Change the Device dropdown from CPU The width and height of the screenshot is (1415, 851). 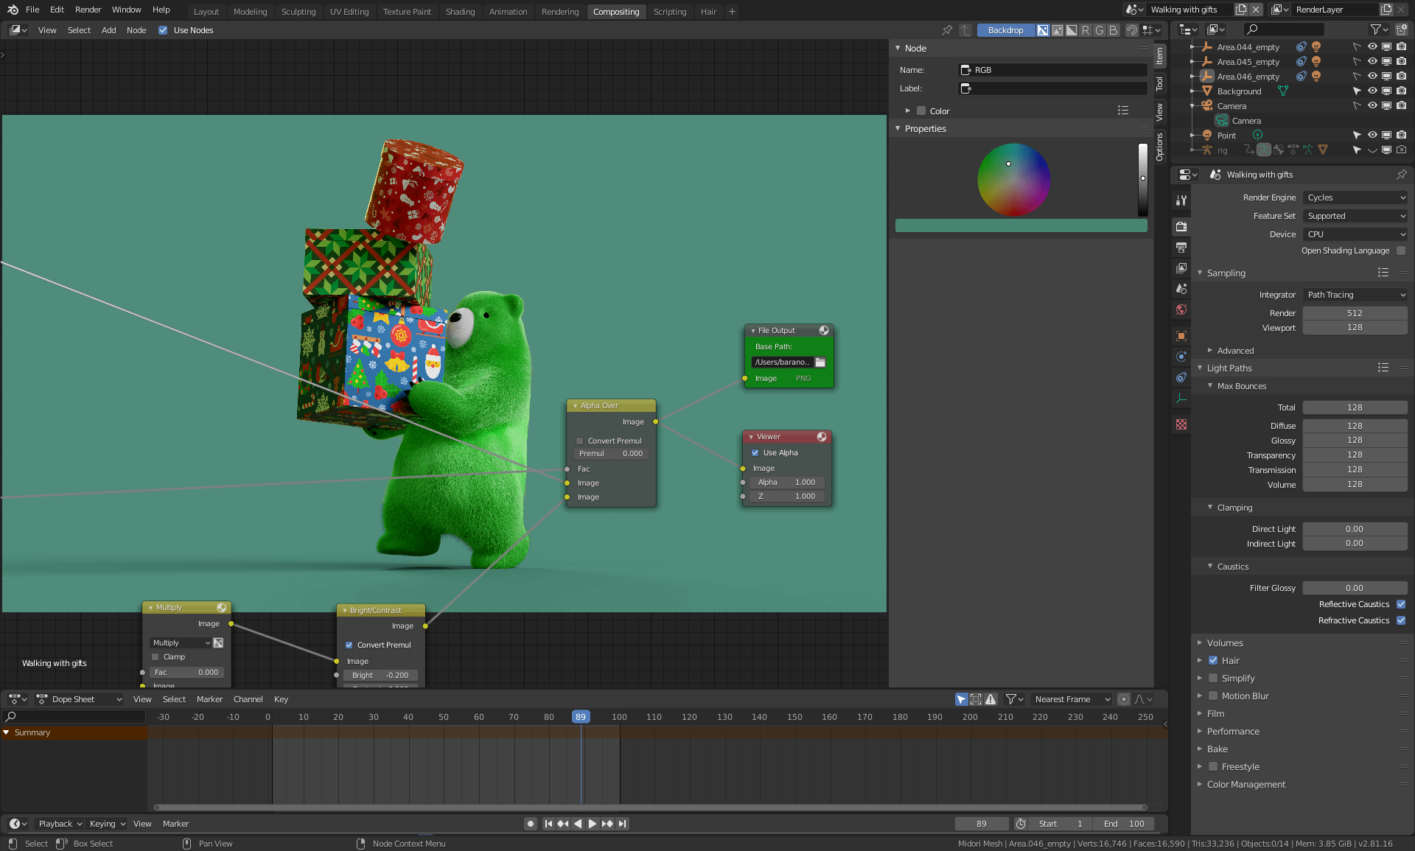(x=1355, y=234)
